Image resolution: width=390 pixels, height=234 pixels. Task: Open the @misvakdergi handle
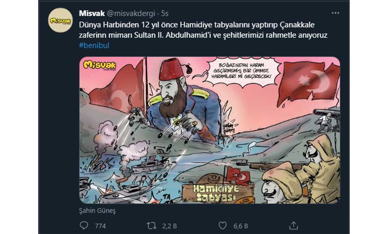[131, 13]
